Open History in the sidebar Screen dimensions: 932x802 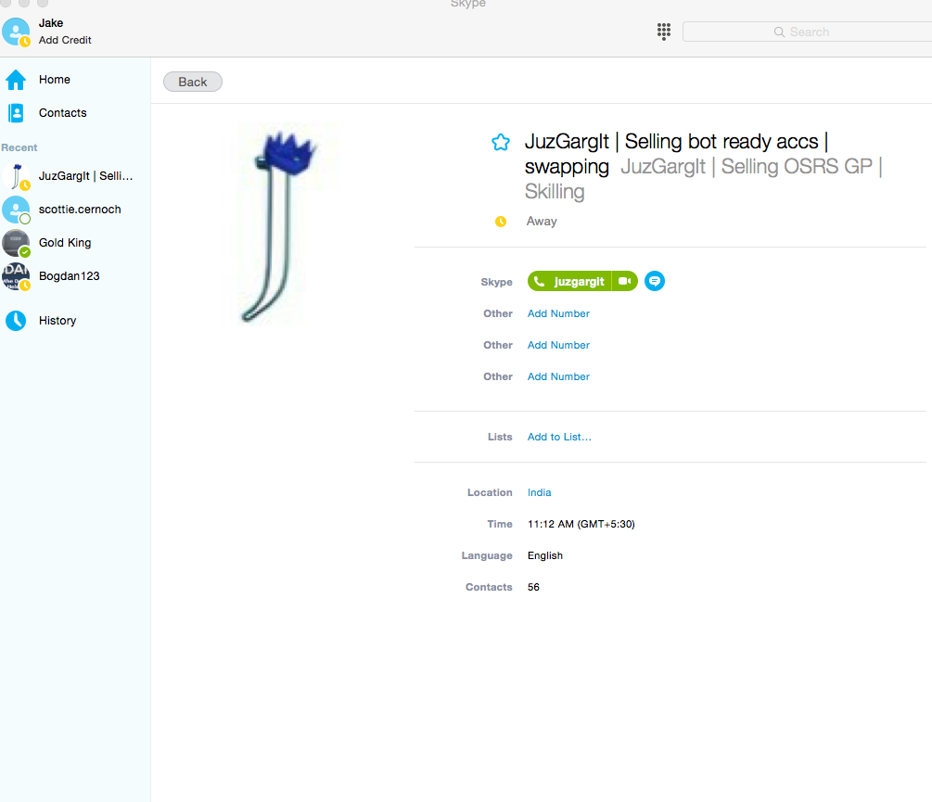57,321
